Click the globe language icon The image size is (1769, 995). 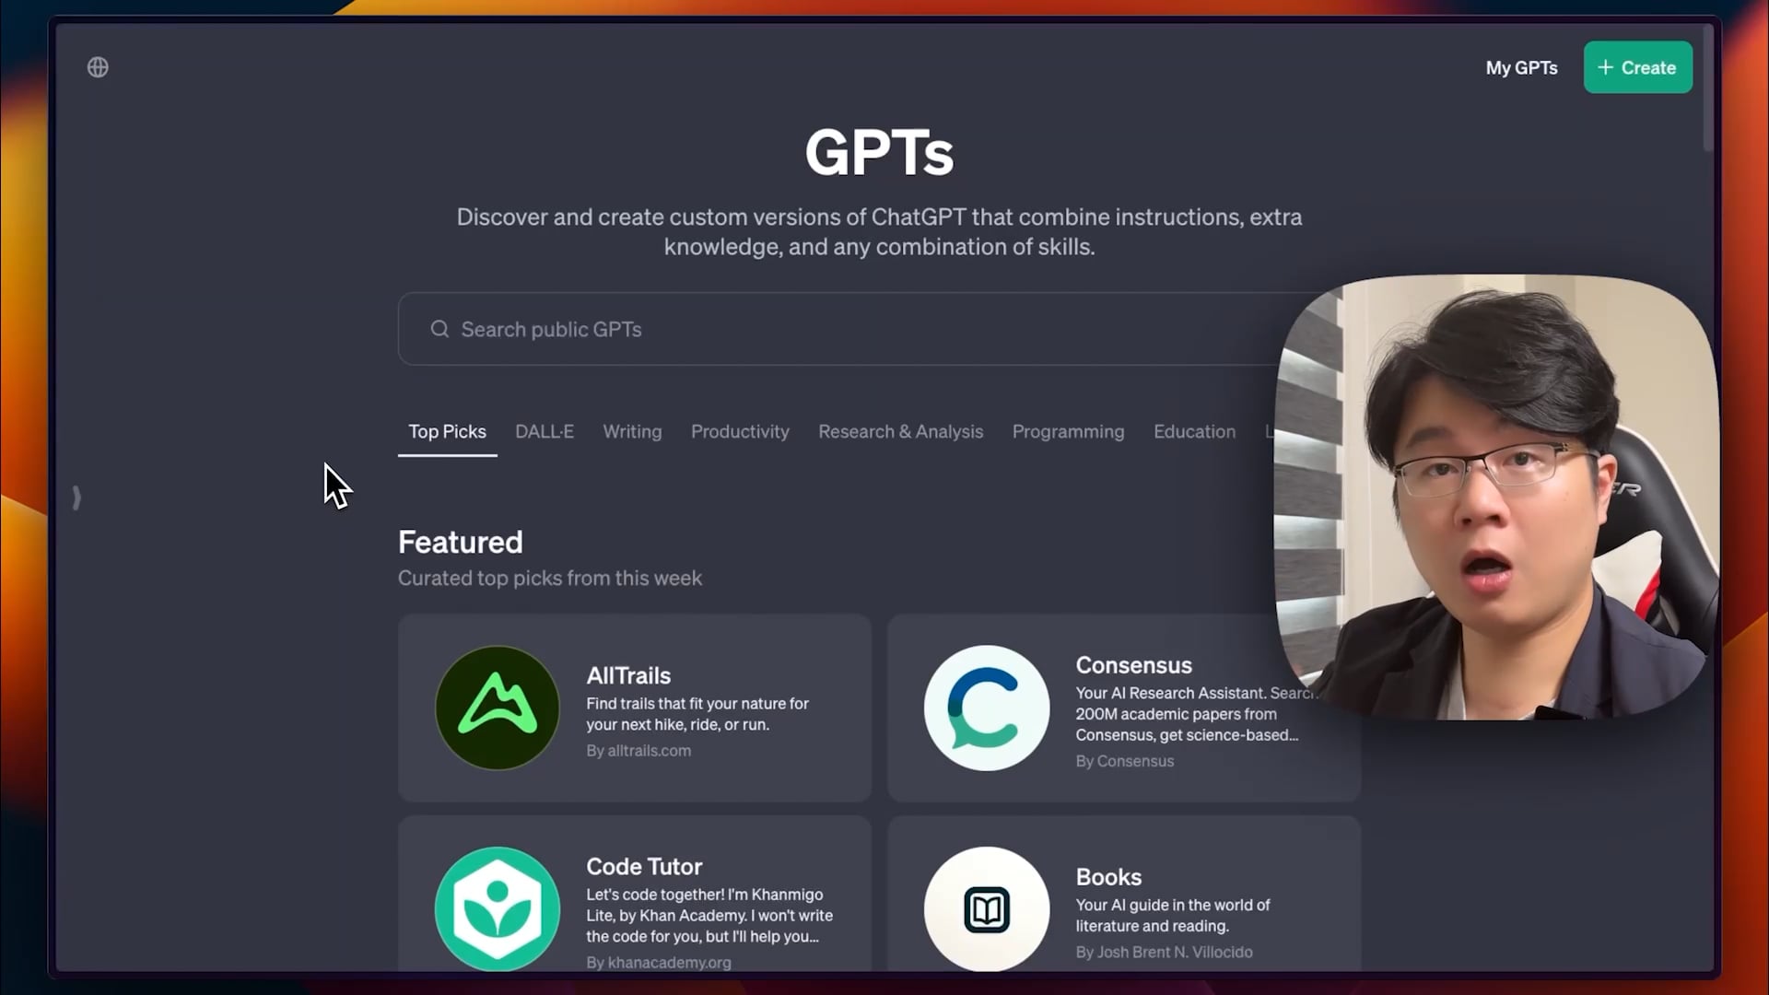click(98, 67)
